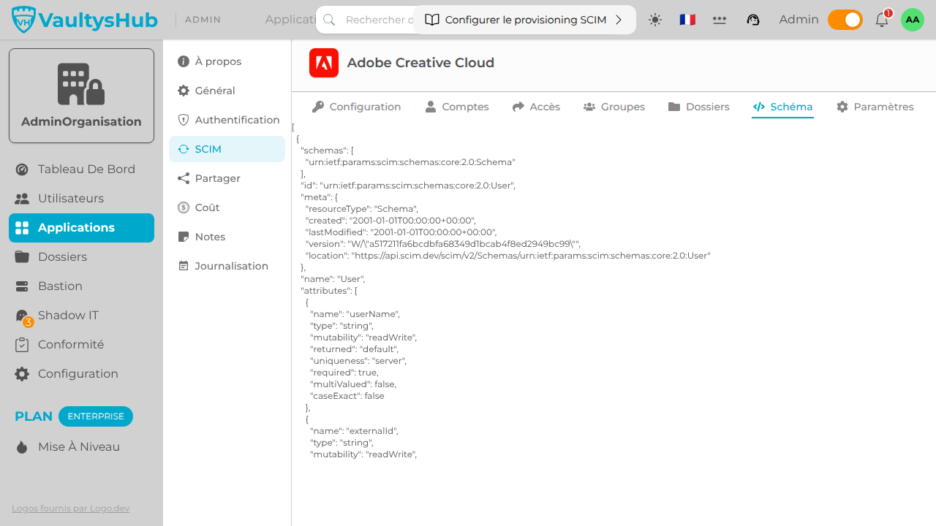This screenshot has width=936, height=526.
Task: Expand the SCIM provisioning banner chevron
Action: coord(619,20)
